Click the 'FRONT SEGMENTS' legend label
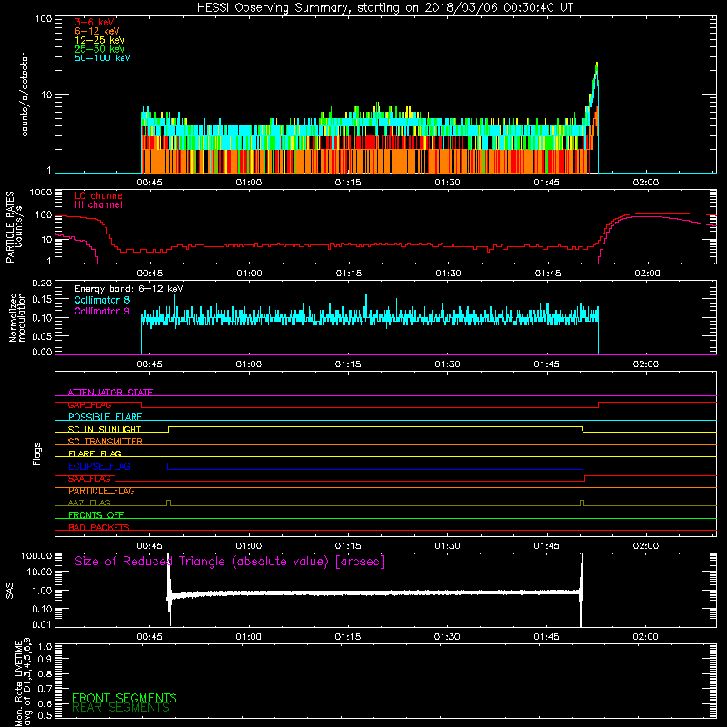The height and width of the screenshot is (727, 727). coord(124,698)
